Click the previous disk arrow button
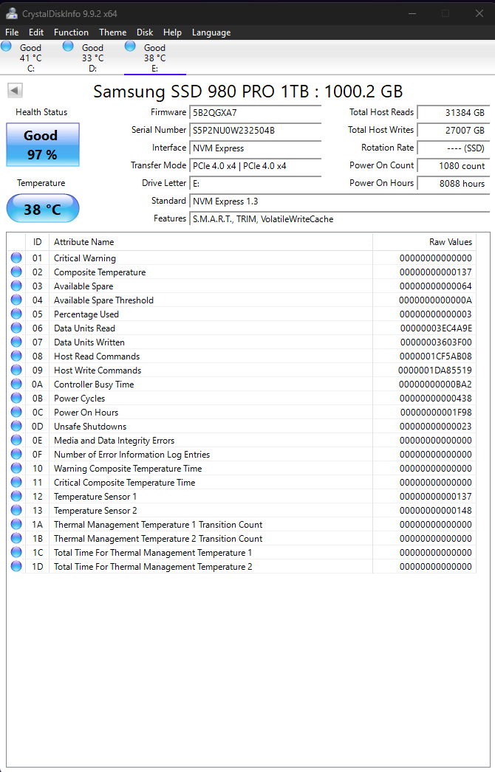Image resolution: width=495 pixels, height=772 pixels. pyautogui.click(x=15, y=90)
